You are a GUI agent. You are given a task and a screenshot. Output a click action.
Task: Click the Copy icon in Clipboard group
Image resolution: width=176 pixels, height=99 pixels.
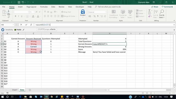point(9,14)
